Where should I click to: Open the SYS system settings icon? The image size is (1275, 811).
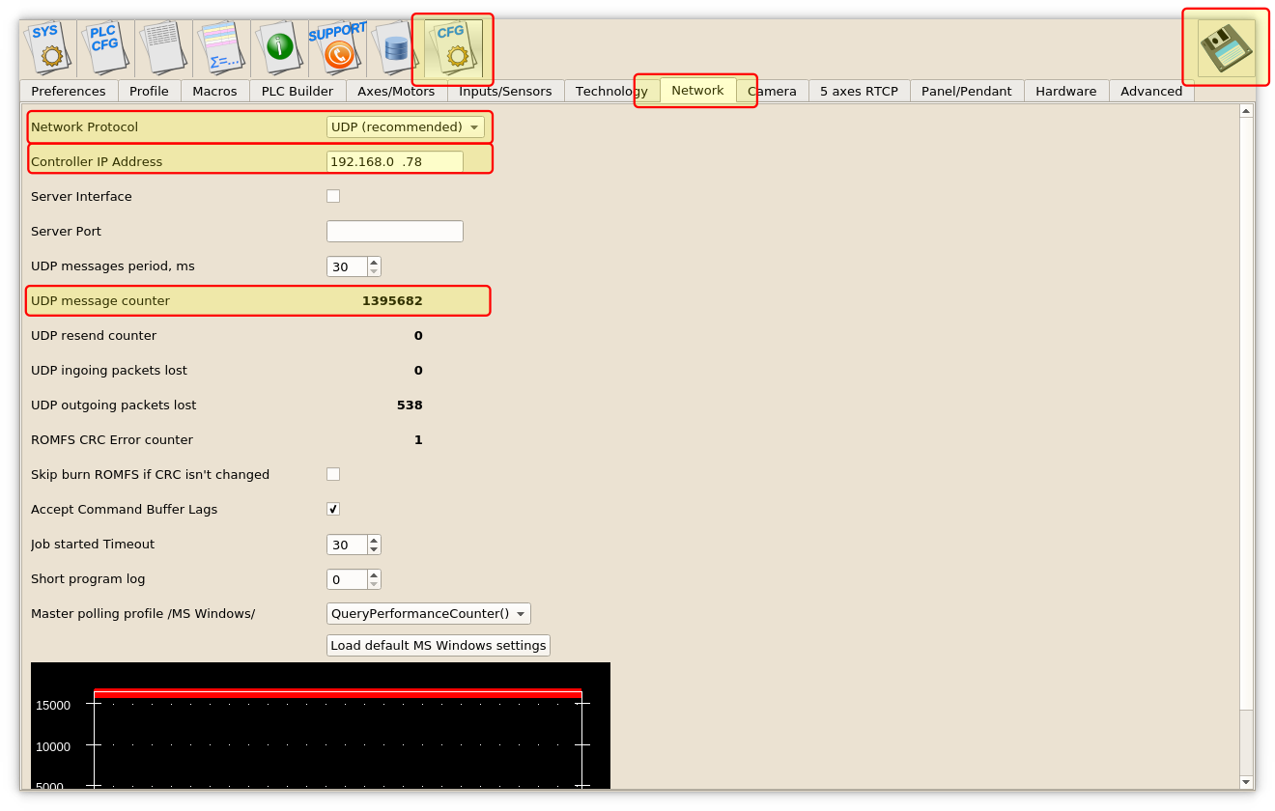47,47
